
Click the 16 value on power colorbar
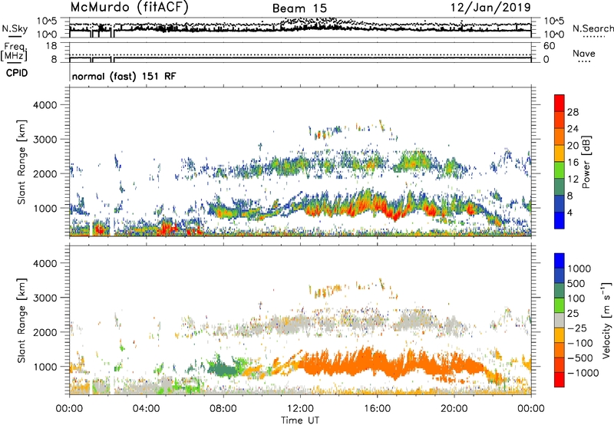click(x=573, y=163)
